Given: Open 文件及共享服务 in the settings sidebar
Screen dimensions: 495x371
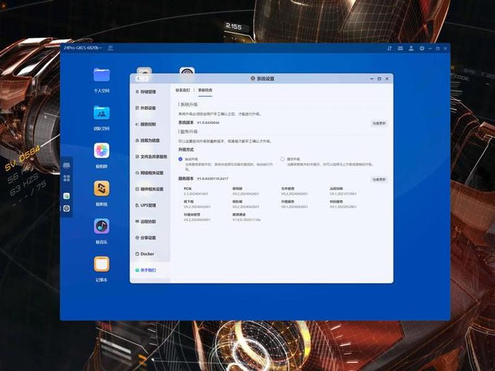Looking at the screenshot, I should tap(151, 156).
